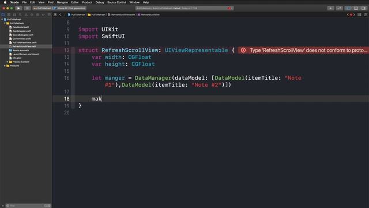Screen dimensions: 369x208
Task: Open the Find navigator magnifier icon
Action: [x=20, y=14]
